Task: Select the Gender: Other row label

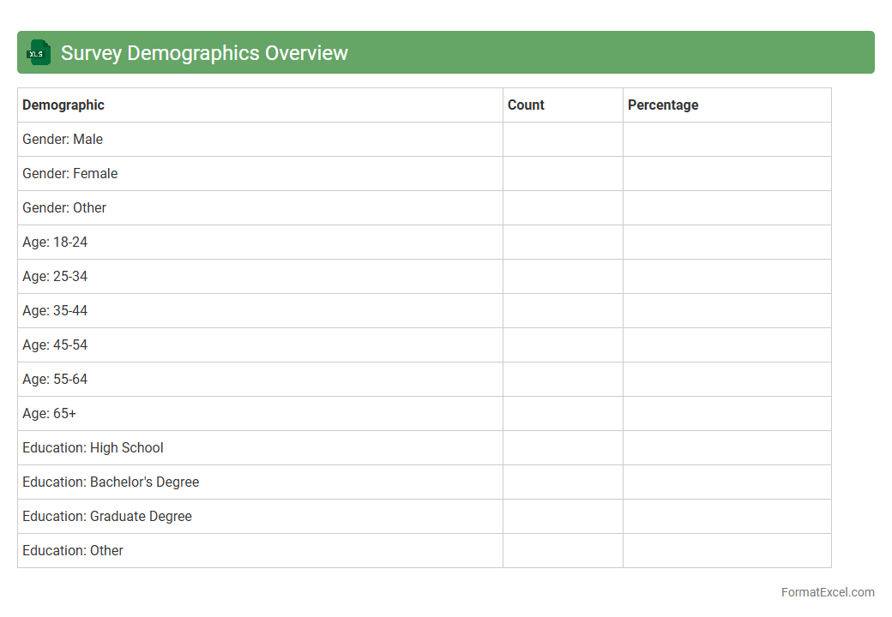Action: 64,207
